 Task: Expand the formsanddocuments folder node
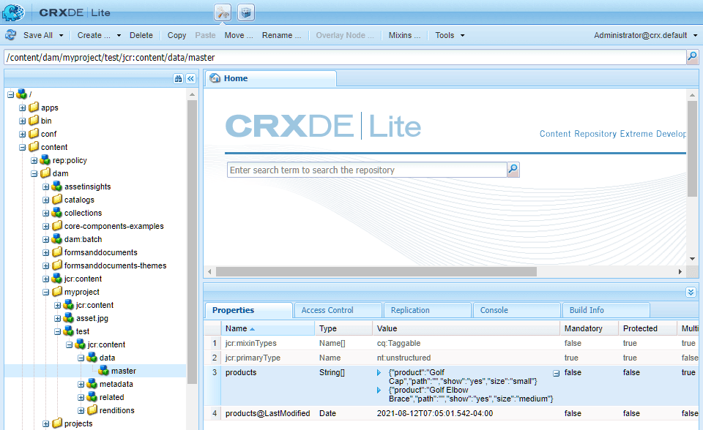pyautogui.click(x=45, y=252)
